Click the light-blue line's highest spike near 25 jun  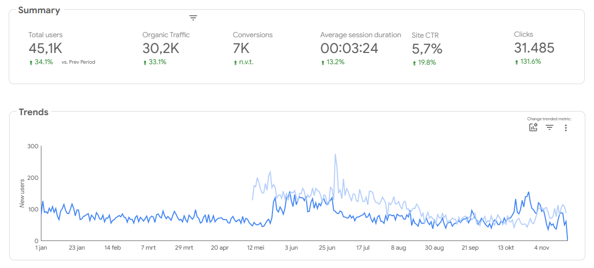click(335, 154)
